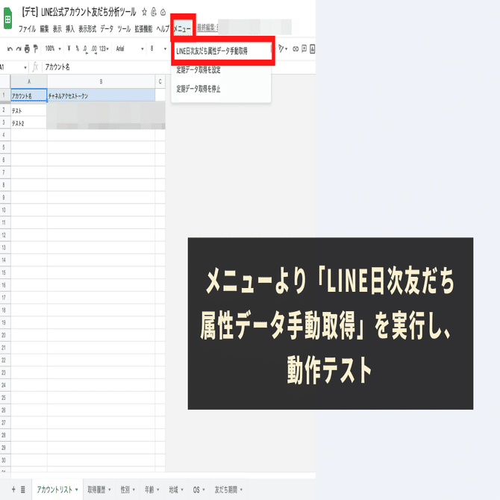Apply percent number format
500x500 pixels.
point(77,49)
